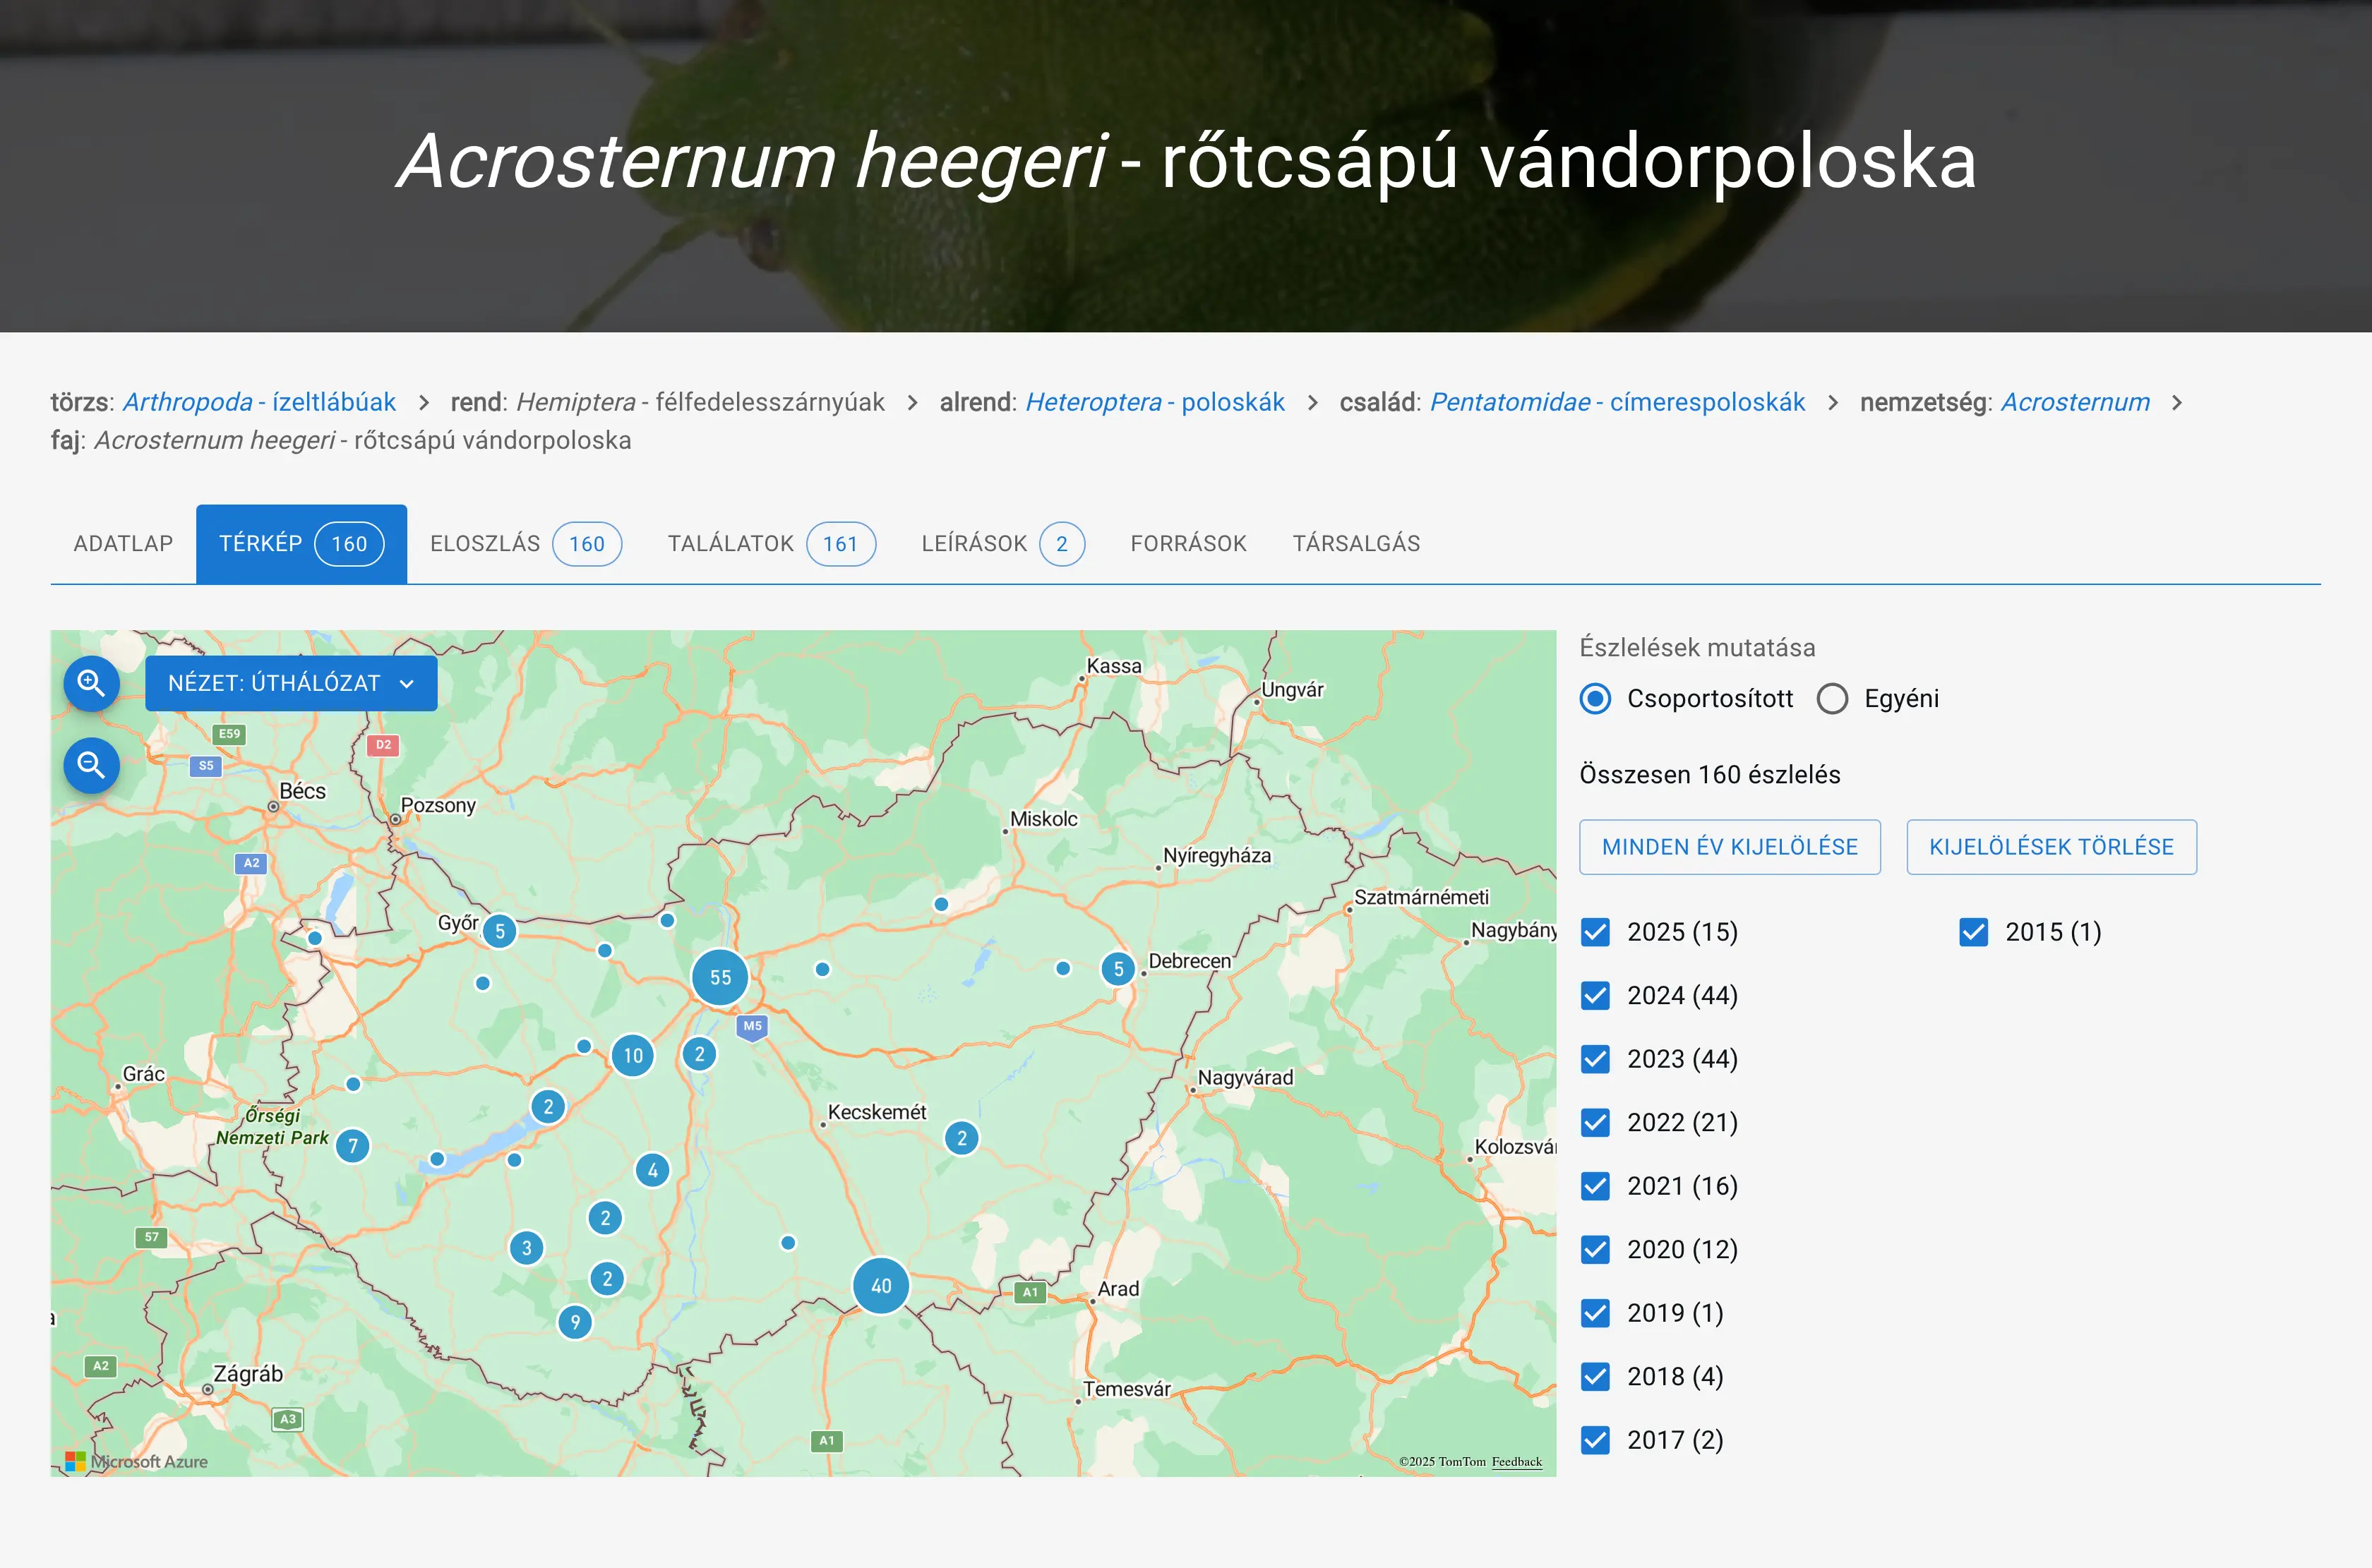Toggle the 2015 (1) year checkbox
The width and height of the screenshot is (2372, 1568).
point(1974,932)
